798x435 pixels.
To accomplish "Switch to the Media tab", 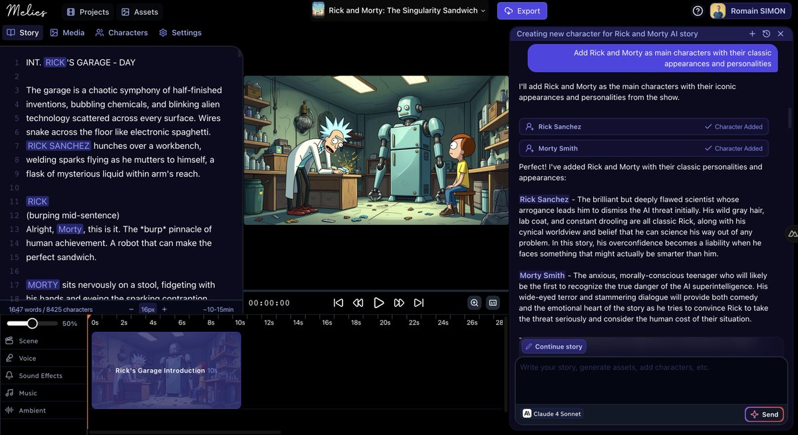I will click(67, 33).
